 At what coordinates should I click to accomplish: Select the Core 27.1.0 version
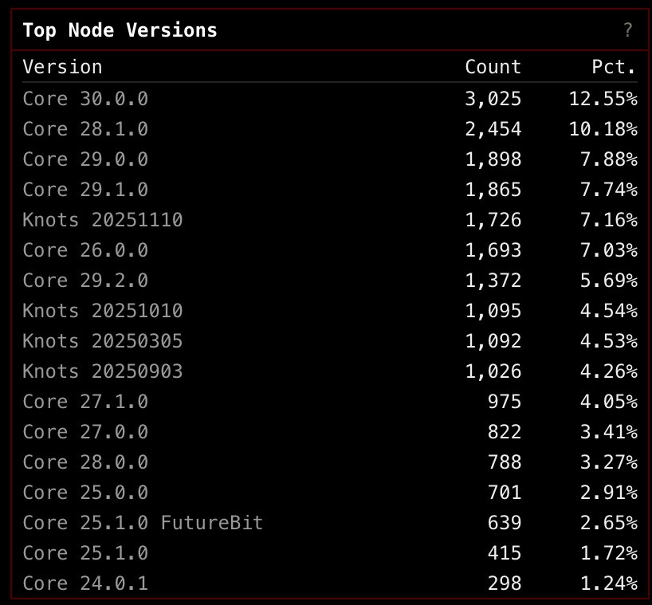point(85,402)
